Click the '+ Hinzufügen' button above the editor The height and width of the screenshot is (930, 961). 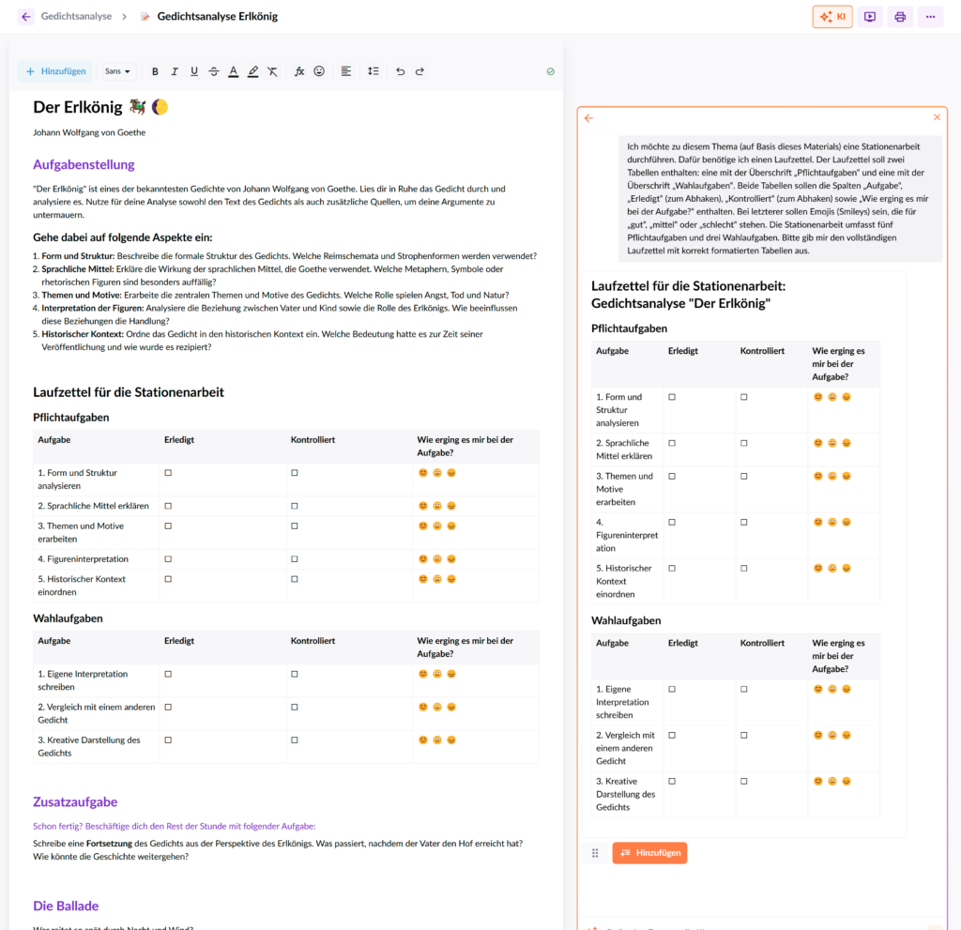[54, 71]
